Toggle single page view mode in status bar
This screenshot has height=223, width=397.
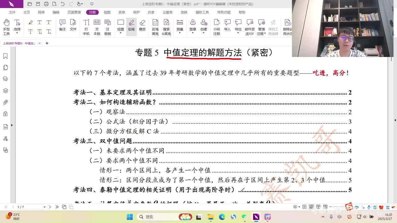tap(304, 207)
